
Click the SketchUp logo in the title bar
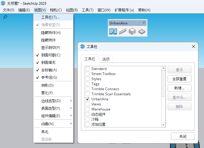point(3,3)
